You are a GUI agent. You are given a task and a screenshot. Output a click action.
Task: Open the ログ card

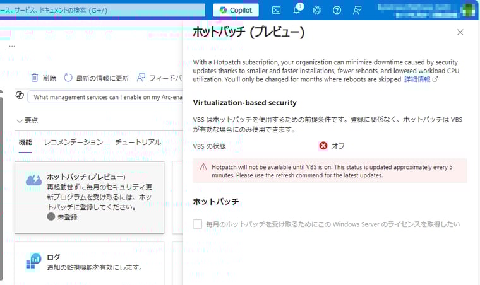90,264
